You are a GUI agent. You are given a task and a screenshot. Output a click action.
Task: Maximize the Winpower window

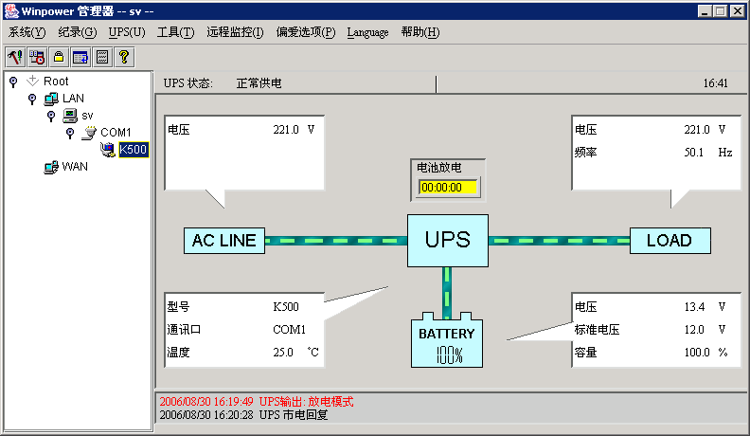[x=720, y=11]
